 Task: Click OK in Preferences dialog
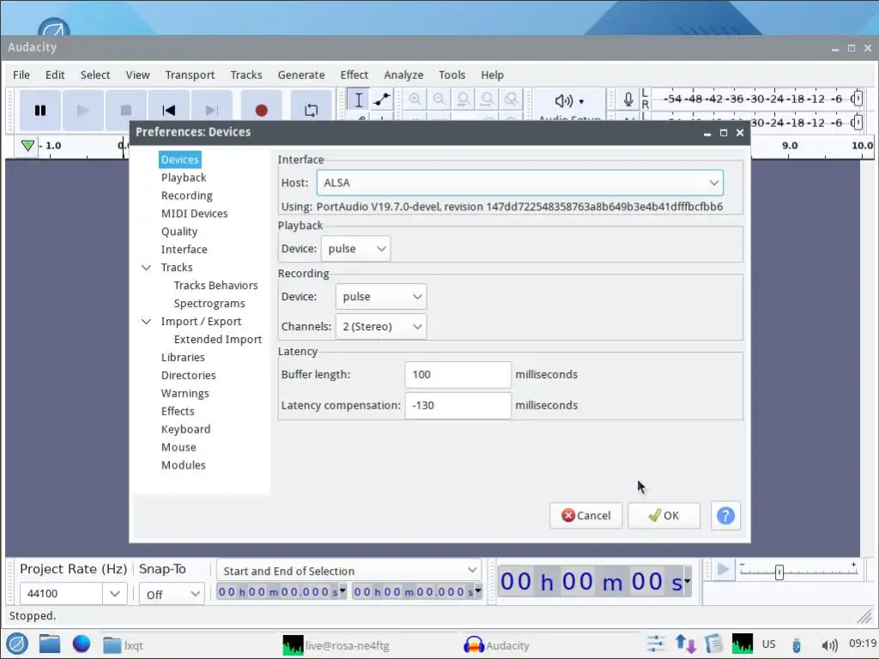664,516
